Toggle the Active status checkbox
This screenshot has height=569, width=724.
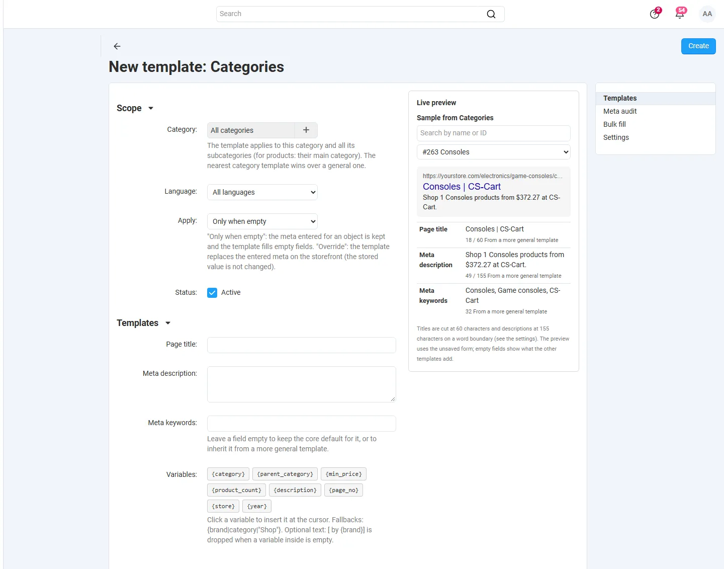coord(212,293)
